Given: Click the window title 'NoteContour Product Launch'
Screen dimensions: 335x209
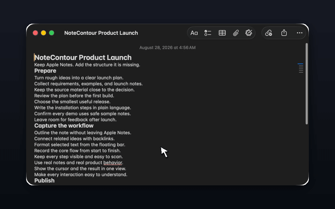Looking at the screenshot, I should pos(101,33).
